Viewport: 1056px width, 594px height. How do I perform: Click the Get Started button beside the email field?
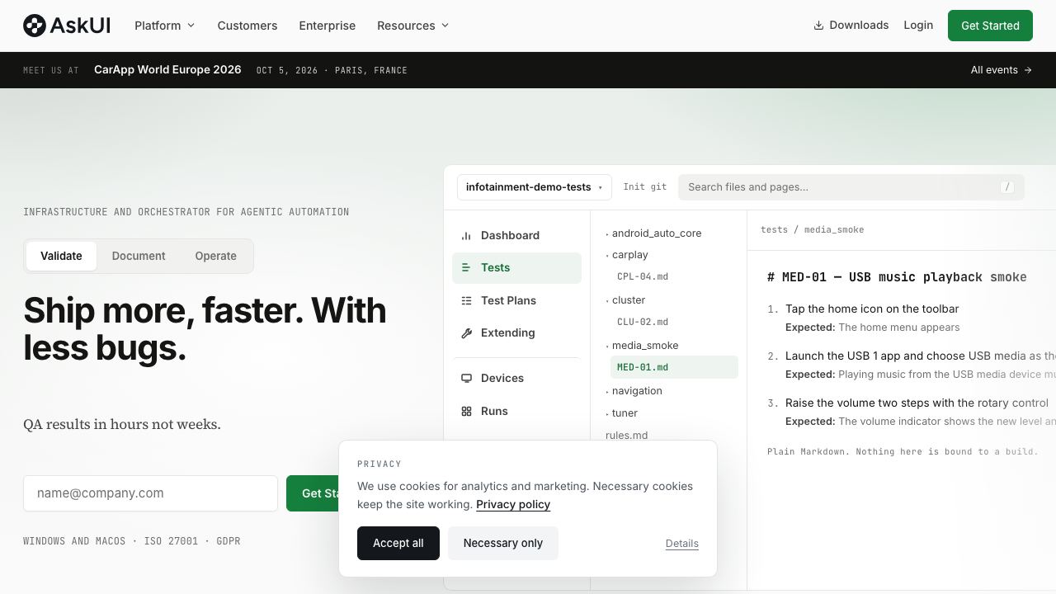(313, 493)
